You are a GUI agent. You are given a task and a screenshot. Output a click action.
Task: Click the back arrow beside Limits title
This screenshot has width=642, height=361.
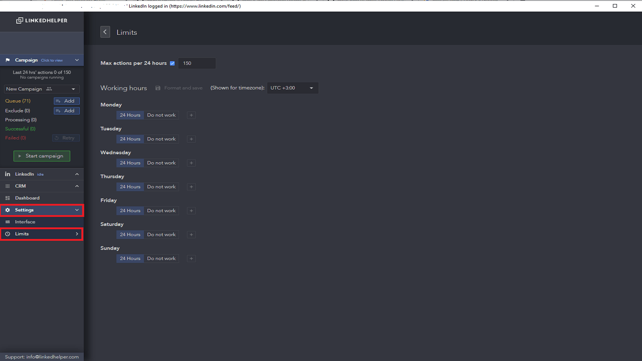(105, 32)
